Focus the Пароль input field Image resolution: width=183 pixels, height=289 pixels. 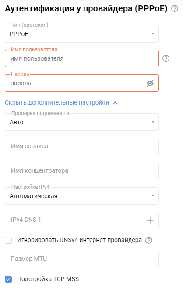(82, 83)
